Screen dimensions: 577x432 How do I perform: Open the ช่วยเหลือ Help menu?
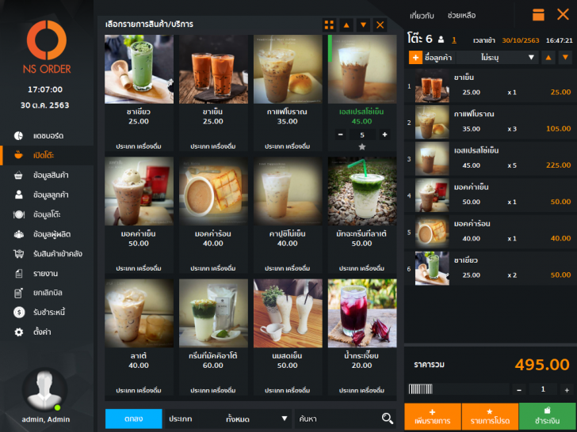(x=461, y=16)
